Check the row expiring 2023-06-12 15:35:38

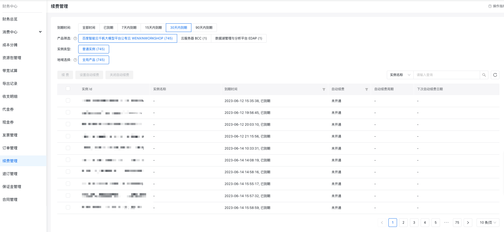coord(68,100)
